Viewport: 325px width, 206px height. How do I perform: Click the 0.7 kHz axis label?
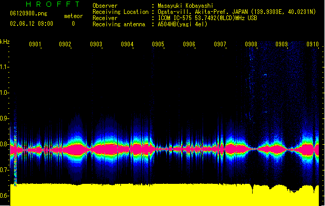pos(4,170)
